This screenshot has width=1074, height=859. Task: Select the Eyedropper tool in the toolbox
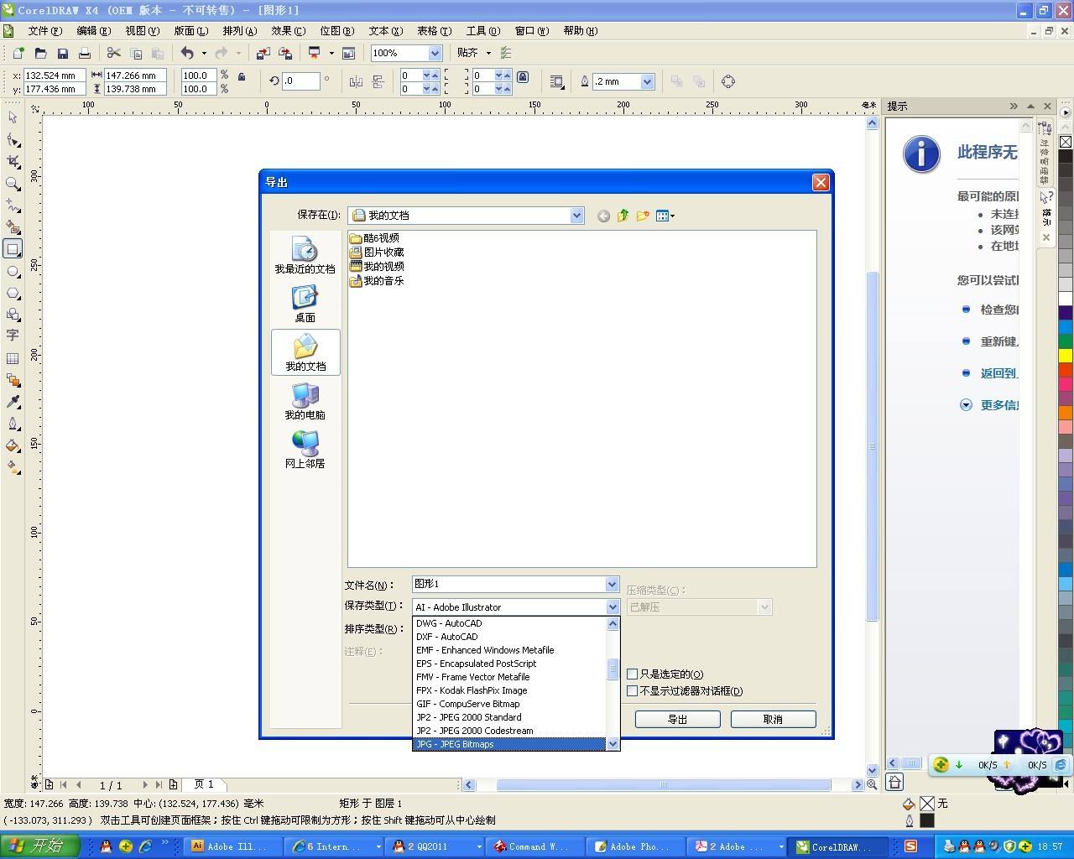coord(13,402)
